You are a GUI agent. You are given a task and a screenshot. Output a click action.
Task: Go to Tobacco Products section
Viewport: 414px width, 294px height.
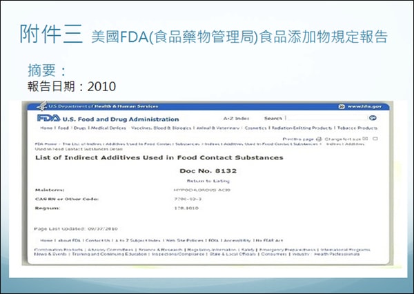(x=357, y=128)
